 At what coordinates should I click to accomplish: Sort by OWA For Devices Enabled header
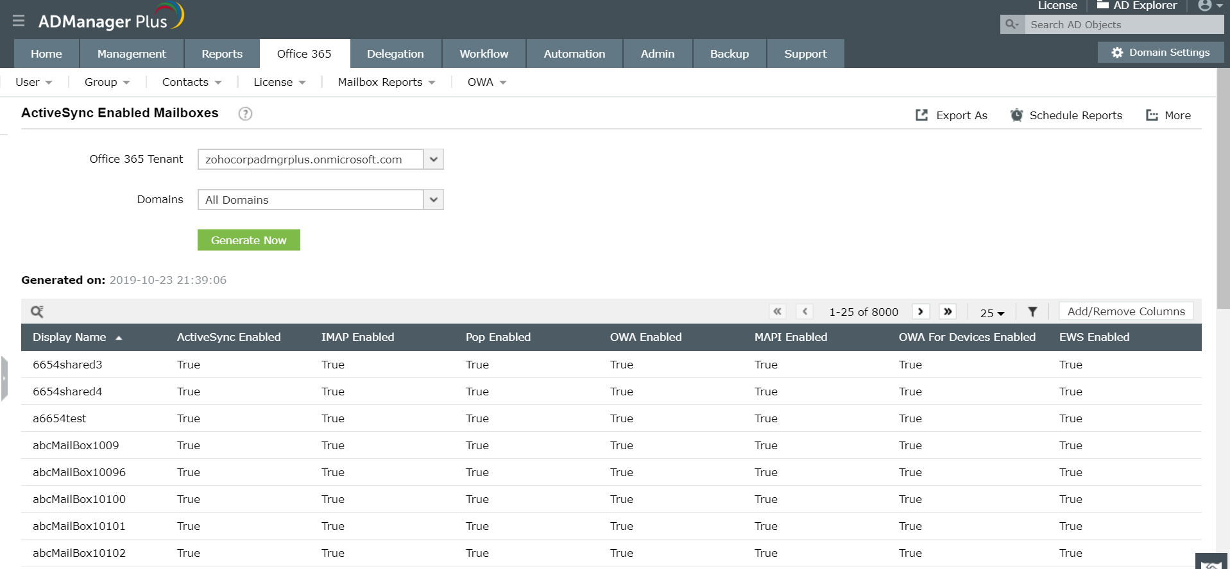coord(967,337)
